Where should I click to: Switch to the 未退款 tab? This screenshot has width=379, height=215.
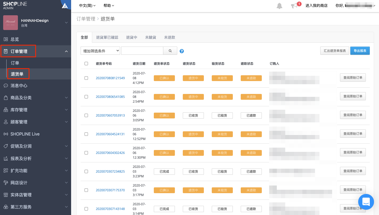[170, 37]
